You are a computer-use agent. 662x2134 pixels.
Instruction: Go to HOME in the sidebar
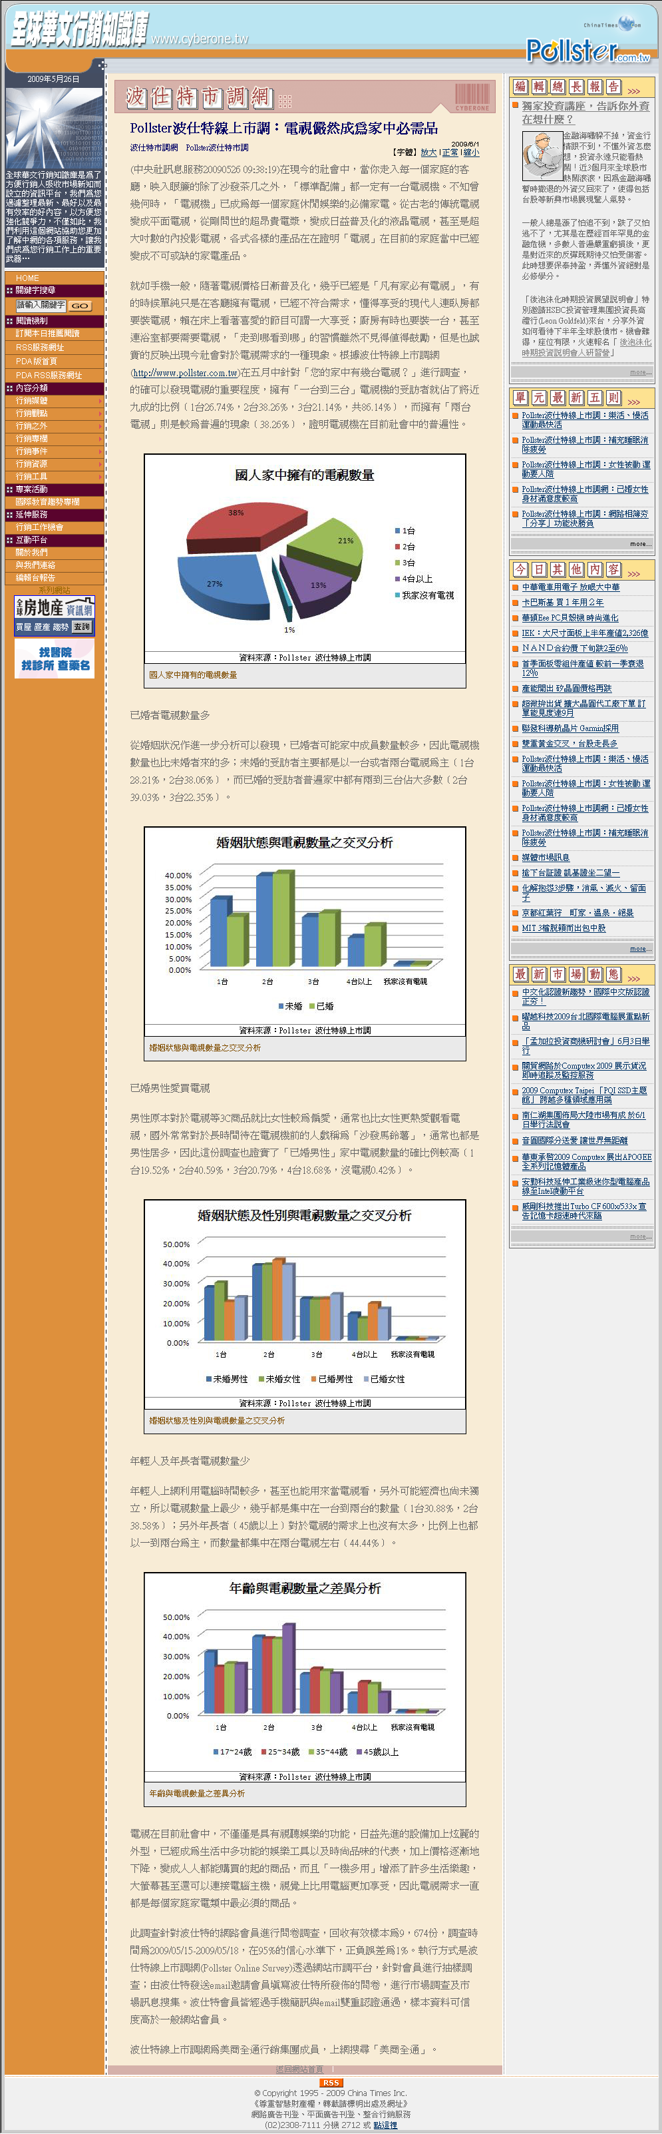pyautogui.click(x=27, y=278)
